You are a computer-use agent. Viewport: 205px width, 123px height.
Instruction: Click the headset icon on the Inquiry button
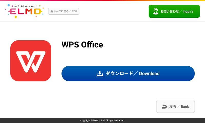pyautogui.click(x=156, y=11)
